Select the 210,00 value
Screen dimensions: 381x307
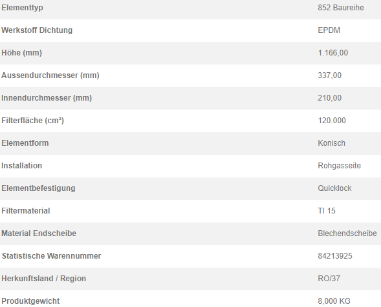[330, 98]
